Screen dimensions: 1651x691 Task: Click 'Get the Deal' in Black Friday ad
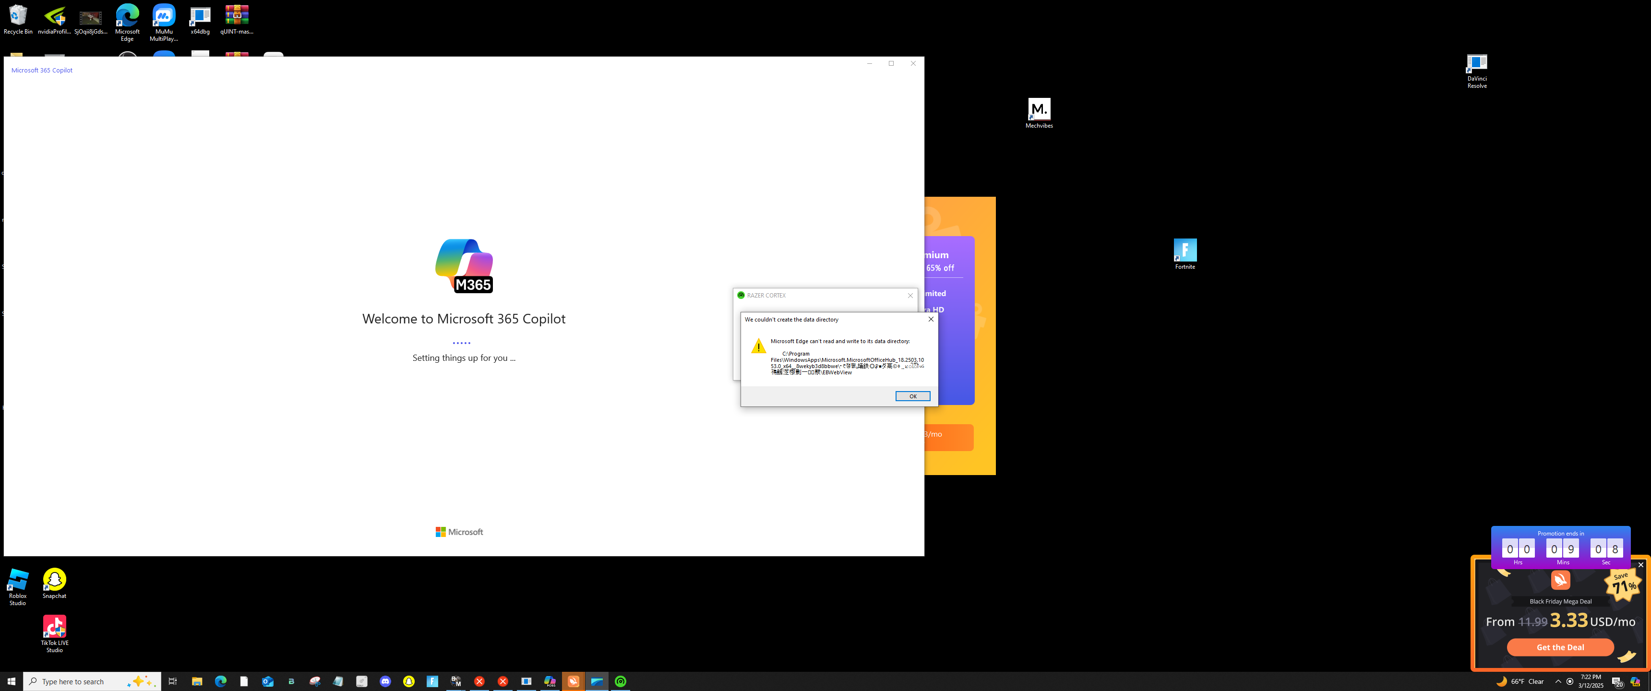(1560, 647)
